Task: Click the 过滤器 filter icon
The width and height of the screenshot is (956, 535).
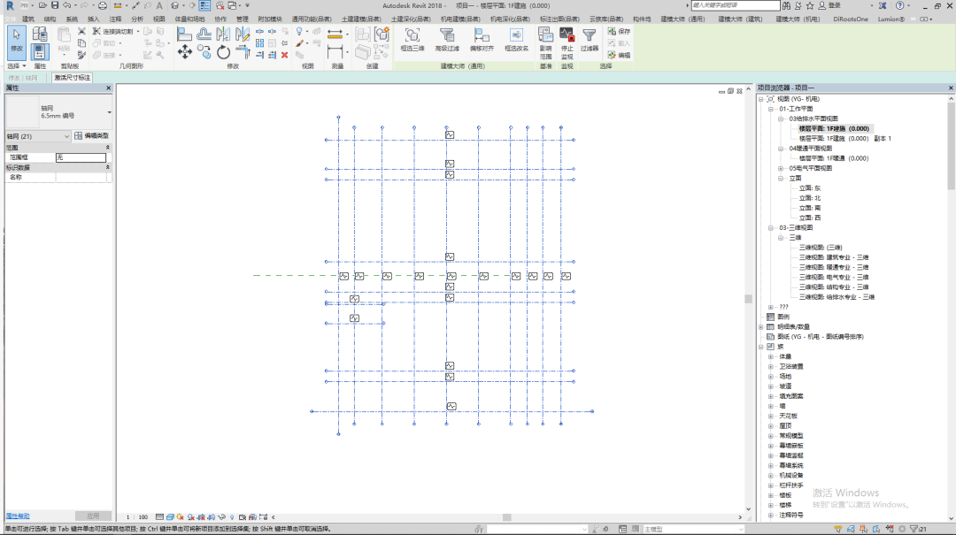Action: [589, 40]
